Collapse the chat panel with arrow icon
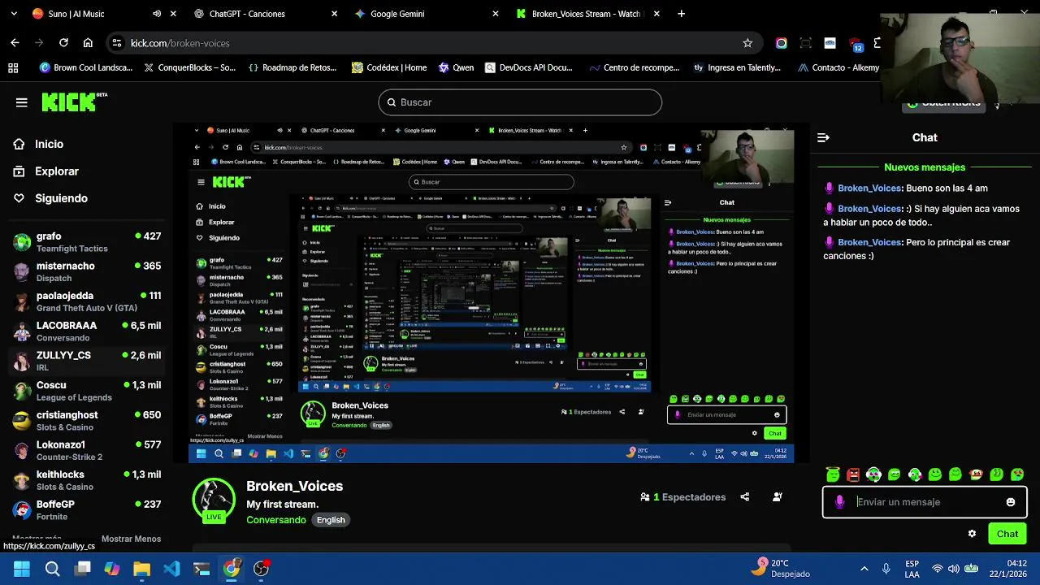Screen dimensions: 1040x585 tap(823, 138)
